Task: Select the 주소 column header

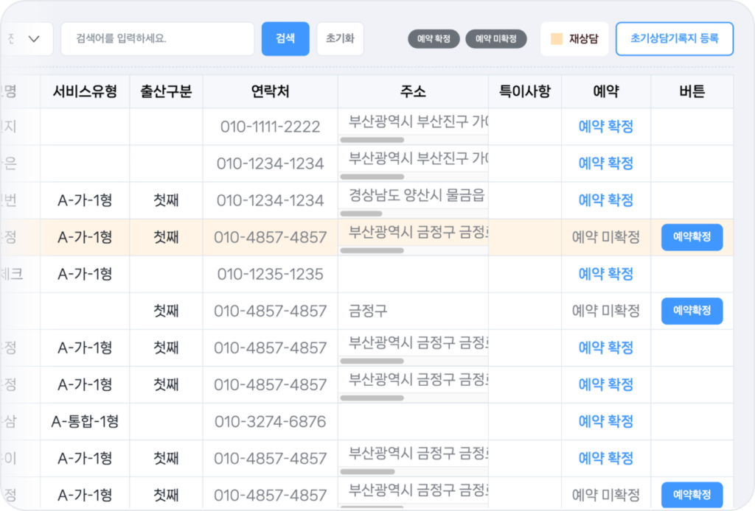Action: [413, 92]
